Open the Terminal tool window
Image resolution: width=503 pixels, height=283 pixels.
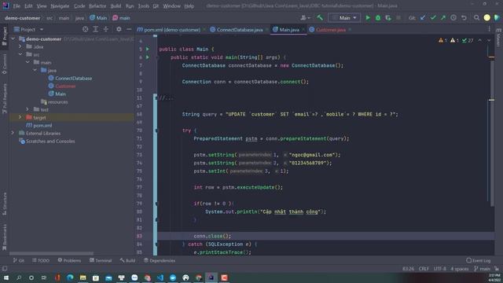coord(101,260)
